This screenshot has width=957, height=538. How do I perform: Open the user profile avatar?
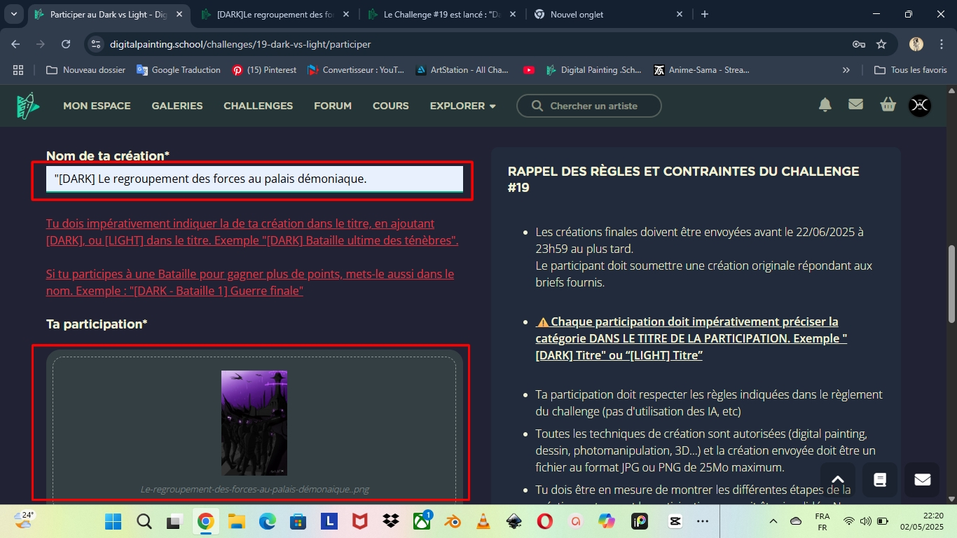pos(919,105)
